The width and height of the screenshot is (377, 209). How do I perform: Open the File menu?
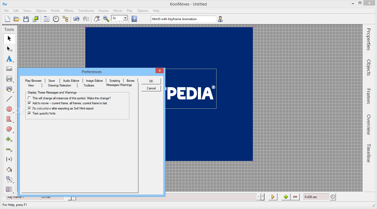(6, 11)
